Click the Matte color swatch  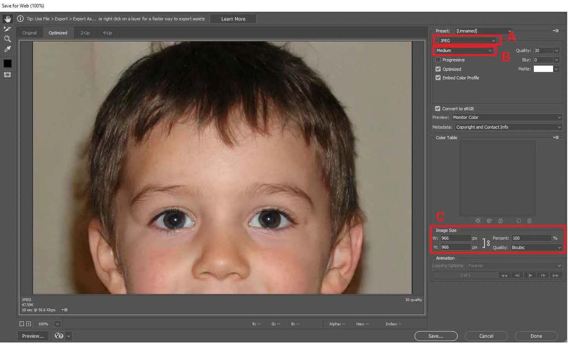pos(543,69)
